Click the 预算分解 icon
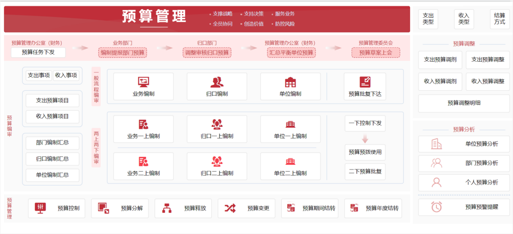Image resolution: width=513 pixels, height=234 pixels. [104, 208]
